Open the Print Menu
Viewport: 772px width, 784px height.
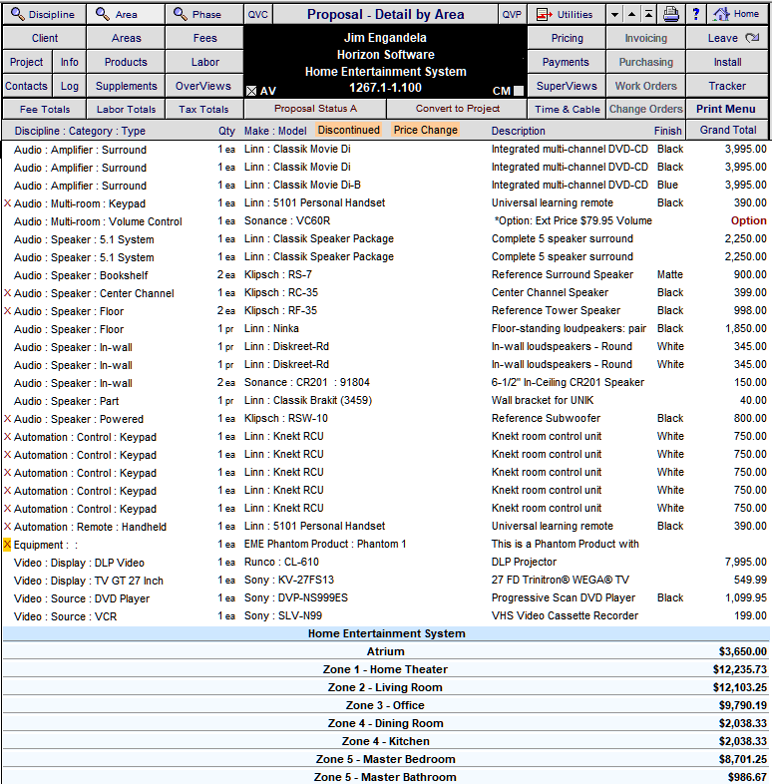click(x=726, y=109)
